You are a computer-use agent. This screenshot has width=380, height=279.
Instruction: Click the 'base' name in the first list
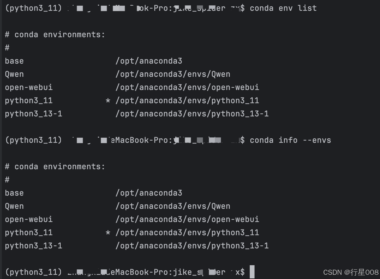point(14,61)
